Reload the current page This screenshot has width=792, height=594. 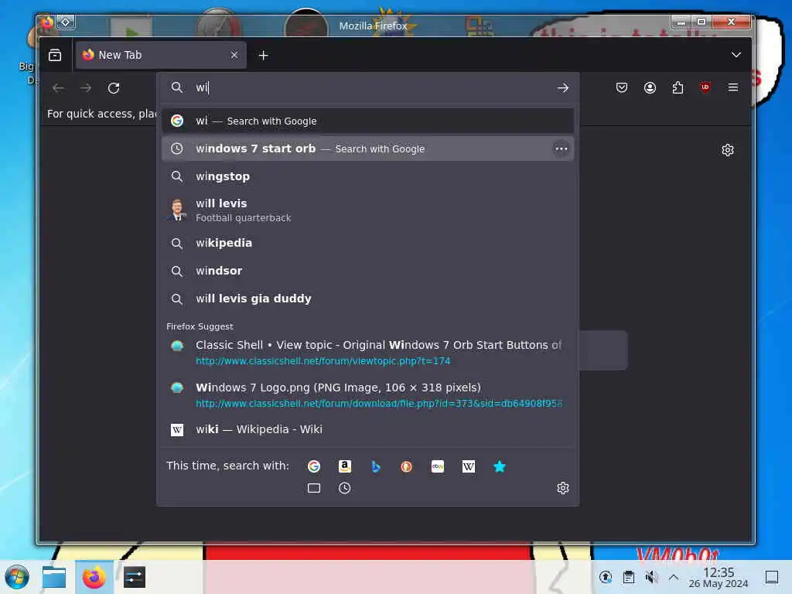[x=114, y=88]
